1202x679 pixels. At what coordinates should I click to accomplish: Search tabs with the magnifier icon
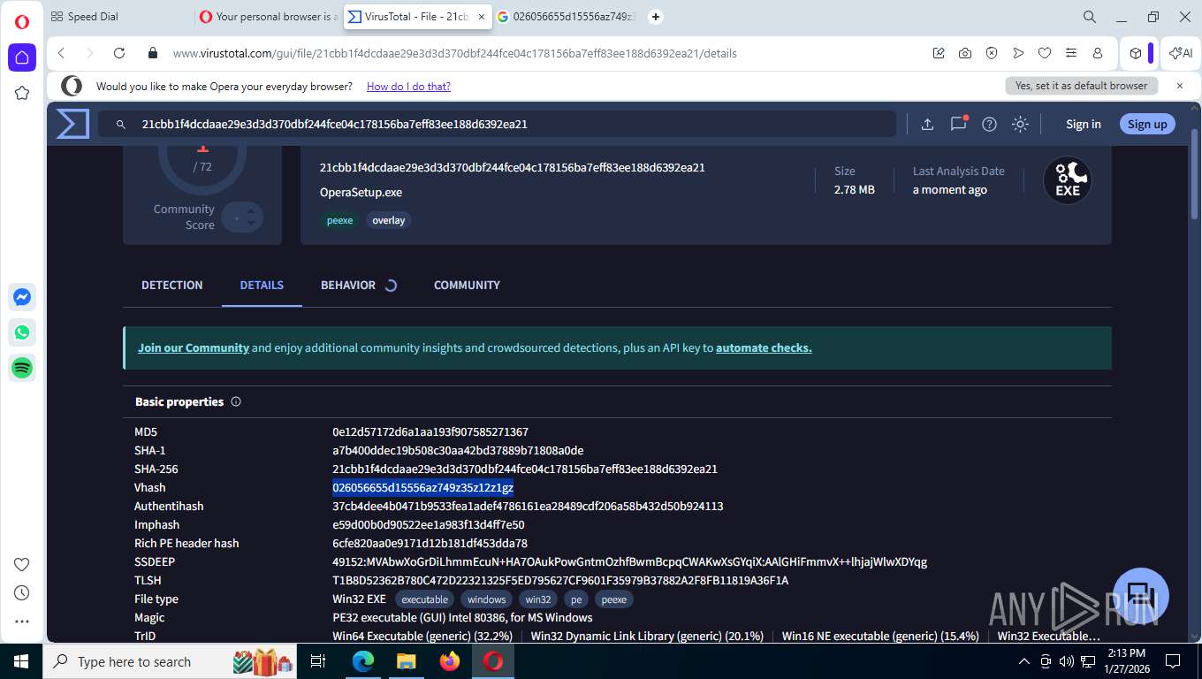click(x=1090, y=17)
